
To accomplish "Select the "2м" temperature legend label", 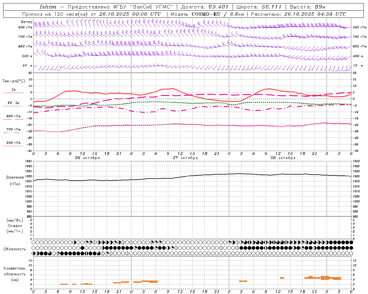I will pos(14,90).
